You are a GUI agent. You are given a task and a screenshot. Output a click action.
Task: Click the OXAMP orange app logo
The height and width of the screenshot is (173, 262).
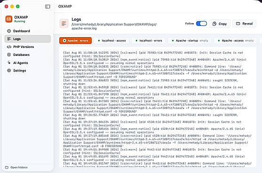(9, 19)
